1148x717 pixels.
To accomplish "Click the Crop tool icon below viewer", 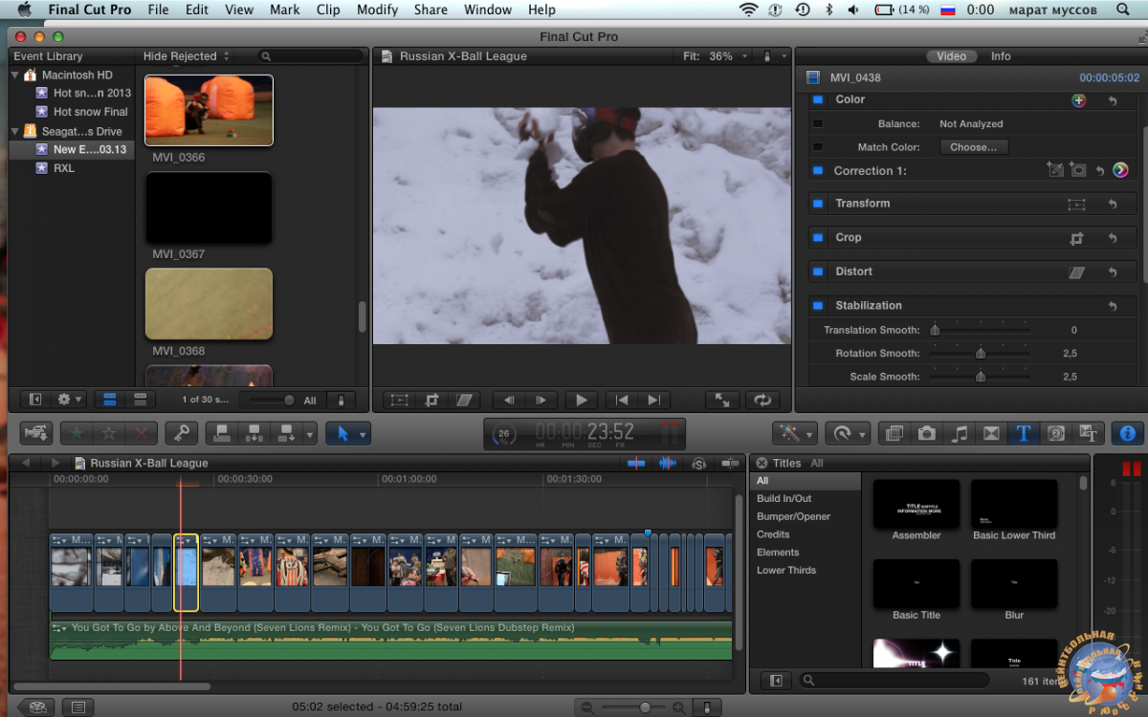I will 432,401.
